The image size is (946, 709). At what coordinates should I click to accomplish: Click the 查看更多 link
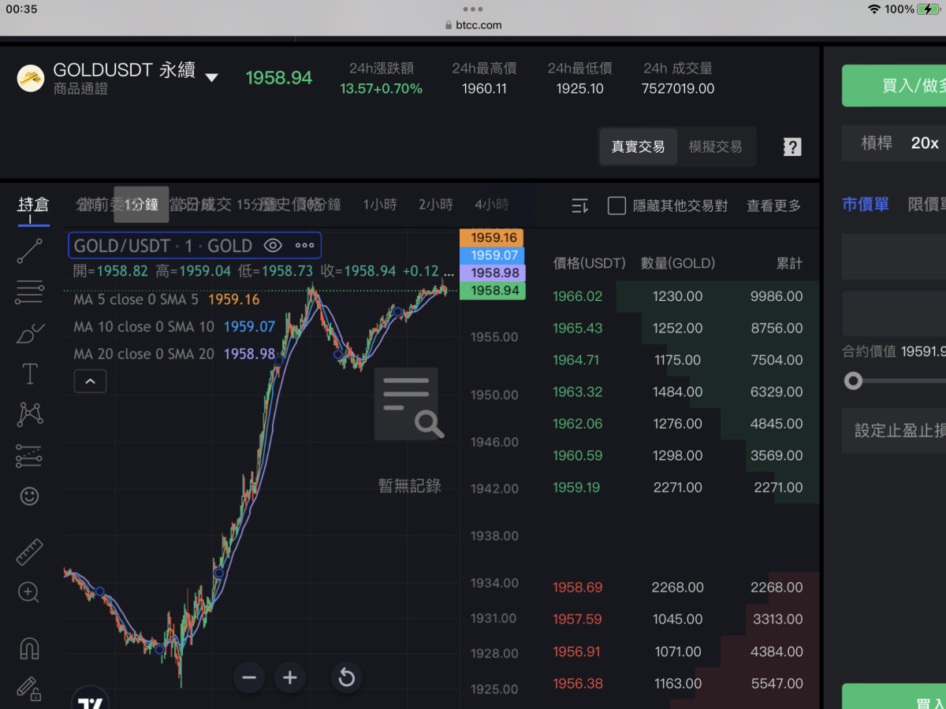coord(773,206)
